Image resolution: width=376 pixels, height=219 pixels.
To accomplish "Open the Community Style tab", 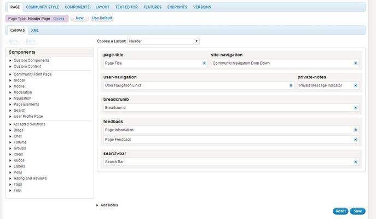I will point(42,7).
